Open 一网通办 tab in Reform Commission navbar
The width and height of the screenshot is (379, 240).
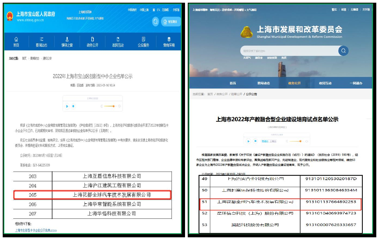click(356, 83)
